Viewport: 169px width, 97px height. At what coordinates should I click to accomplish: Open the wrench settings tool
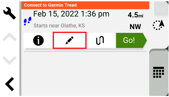tap(9, 13)
